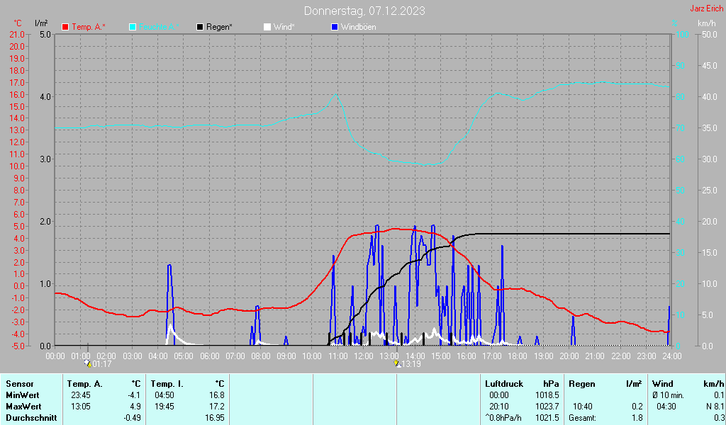Click the '24:00' time axis label
This screenshot has width=726, height=425.
[x=671, y=356]
